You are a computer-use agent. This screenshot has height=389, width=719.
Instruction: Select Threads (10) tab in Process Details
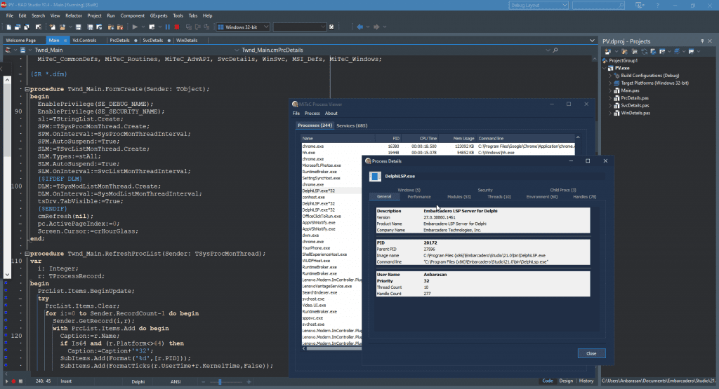(499, 197)
